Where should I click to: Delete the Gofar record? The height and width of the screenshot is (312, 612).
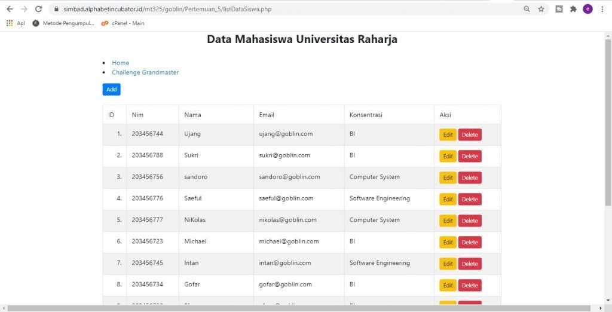click(x=469, y=285)
